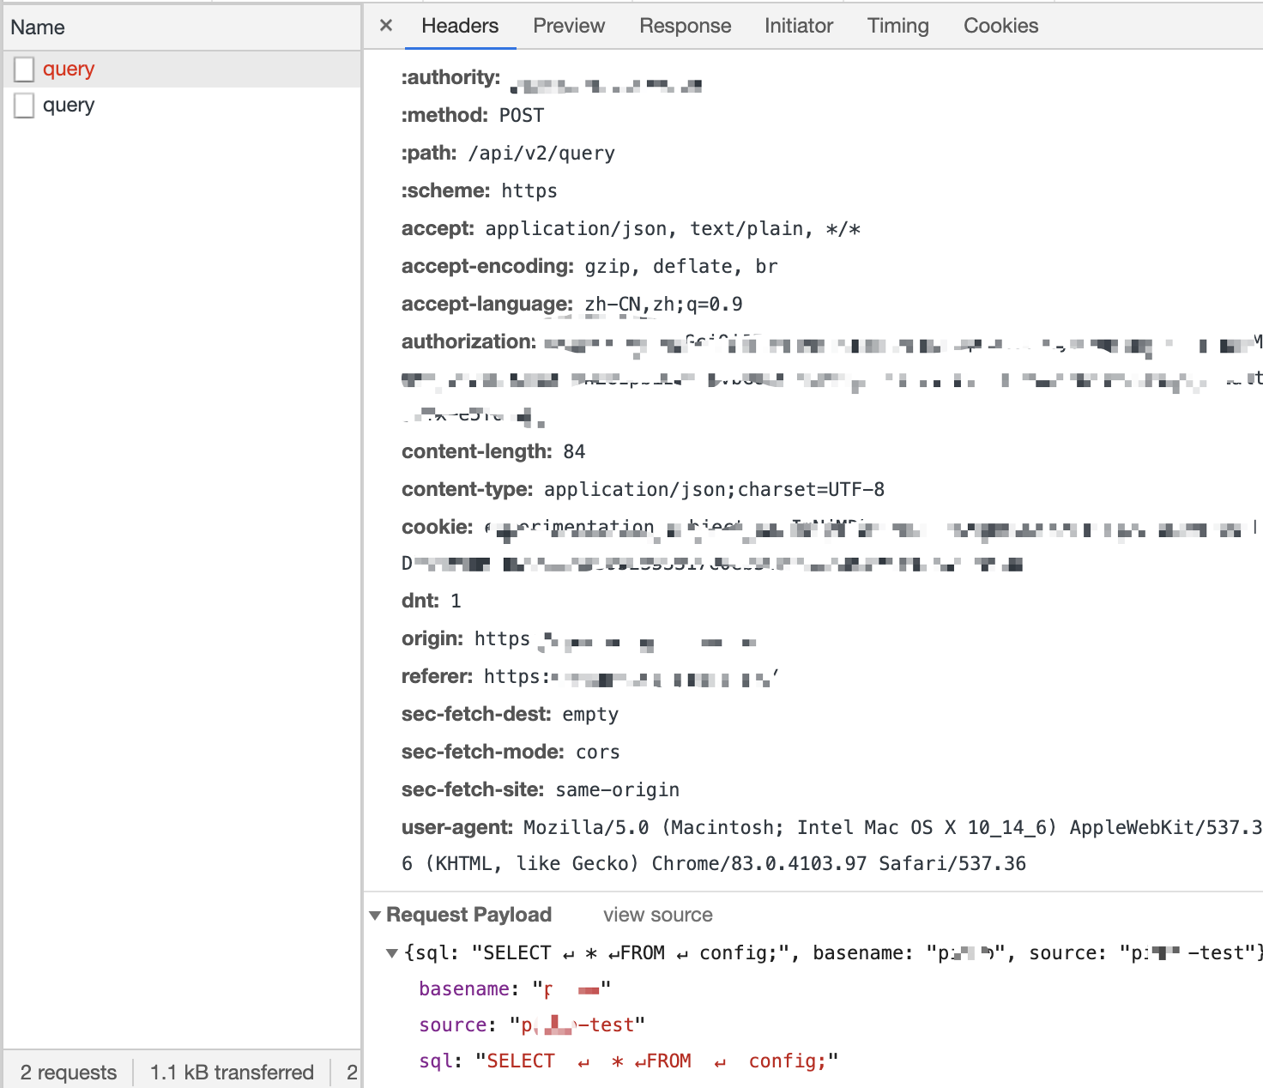The width and height of the screenshot is (1263, 1088).
Task: Click the "2 requests" status bar entry
Action: click(x=69, y=1073)
